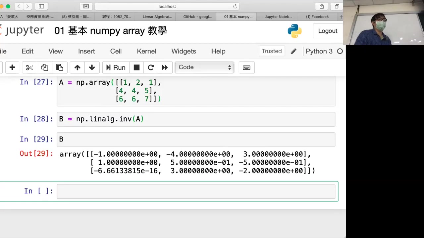Click the Trusted notebook status
This screenshot has height=238, width=424.
tap(272, 51)
